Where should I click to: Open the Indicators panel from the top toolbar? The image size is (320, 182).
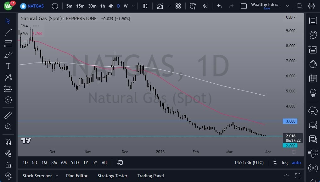pyautogui.click(x=160, y=6)
